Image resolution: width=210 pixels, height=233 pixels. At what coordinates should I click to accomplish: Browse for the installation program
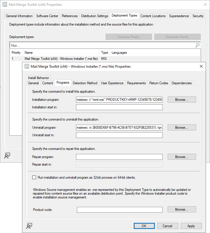182,100
